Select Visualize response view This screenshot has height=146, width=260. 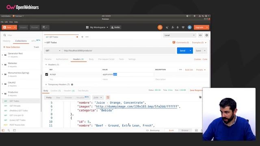click(x=82, y=97)
